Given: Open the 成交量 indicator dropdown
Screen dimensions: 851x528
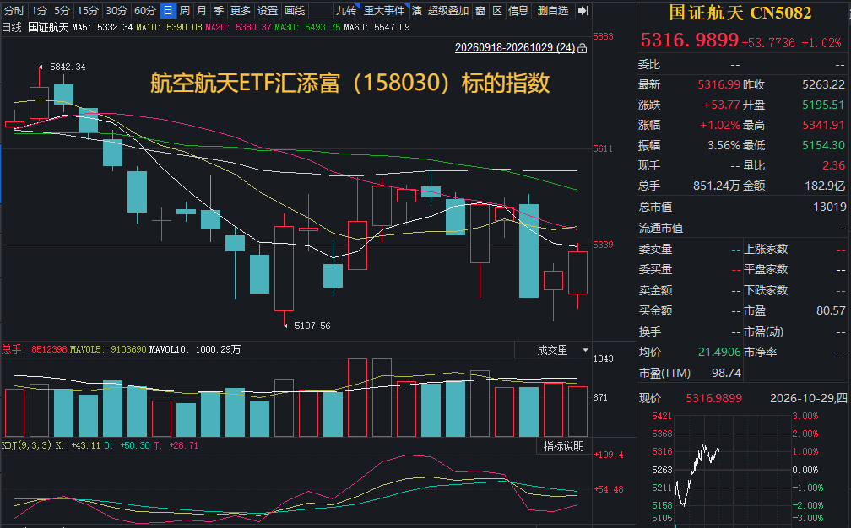Looking at the screenshot, I should (552, 350).
